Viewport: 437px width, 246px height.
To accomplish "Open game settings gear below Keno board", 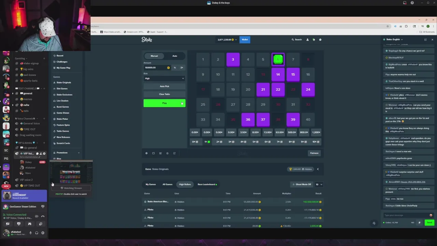I will (x=146, y=153).
